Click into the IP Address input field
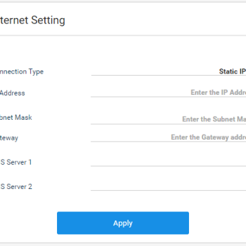The image size is (246, 246). (x=168, y=92)
